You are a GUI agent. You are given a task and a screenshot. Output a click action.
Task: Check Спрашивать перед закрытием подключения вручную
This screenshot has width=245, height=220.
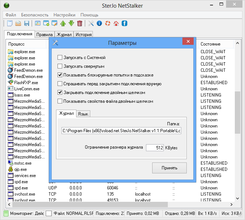pyautogui.click(x=60, y=84)
